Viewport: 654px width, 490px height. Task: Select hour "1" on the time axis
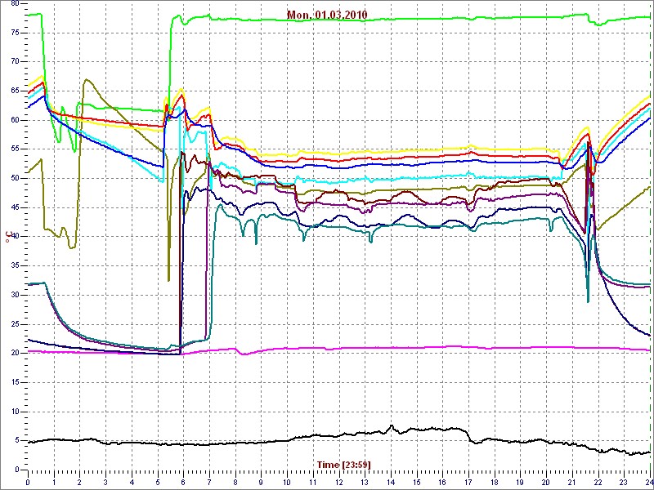pos(54,482)
